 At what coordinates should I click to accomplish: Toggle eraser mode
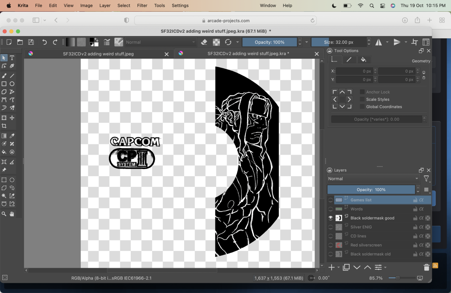204,42
